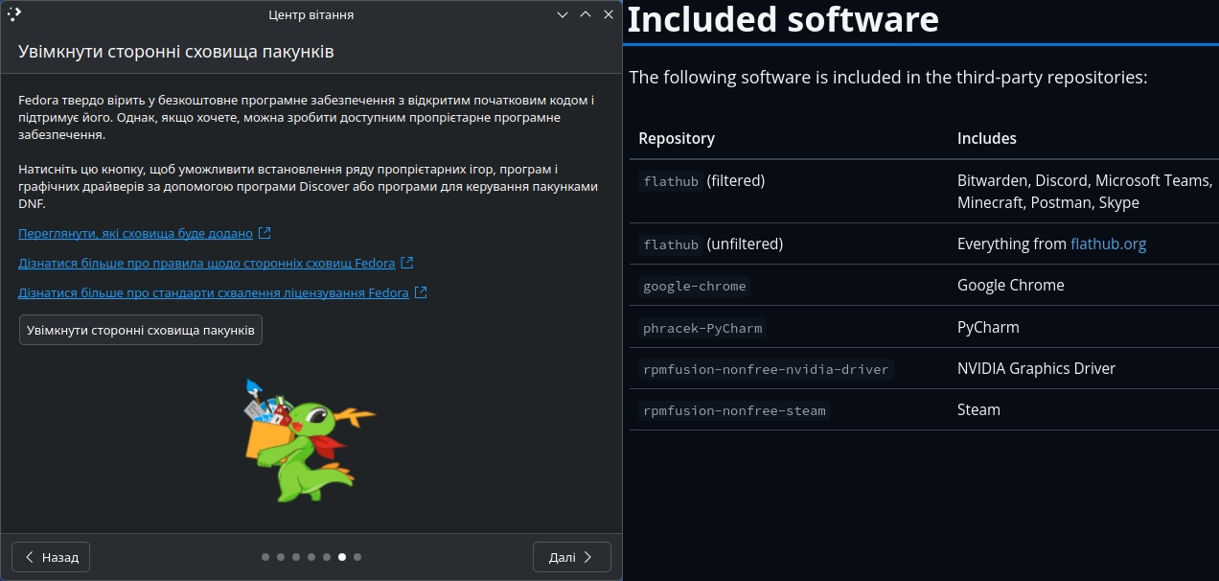Screen dimensions: 1219x581
Task: Click the 'NVIDIA Graphics Driver' table cell
Action: pyautogui.click(x=1037, y=368)
